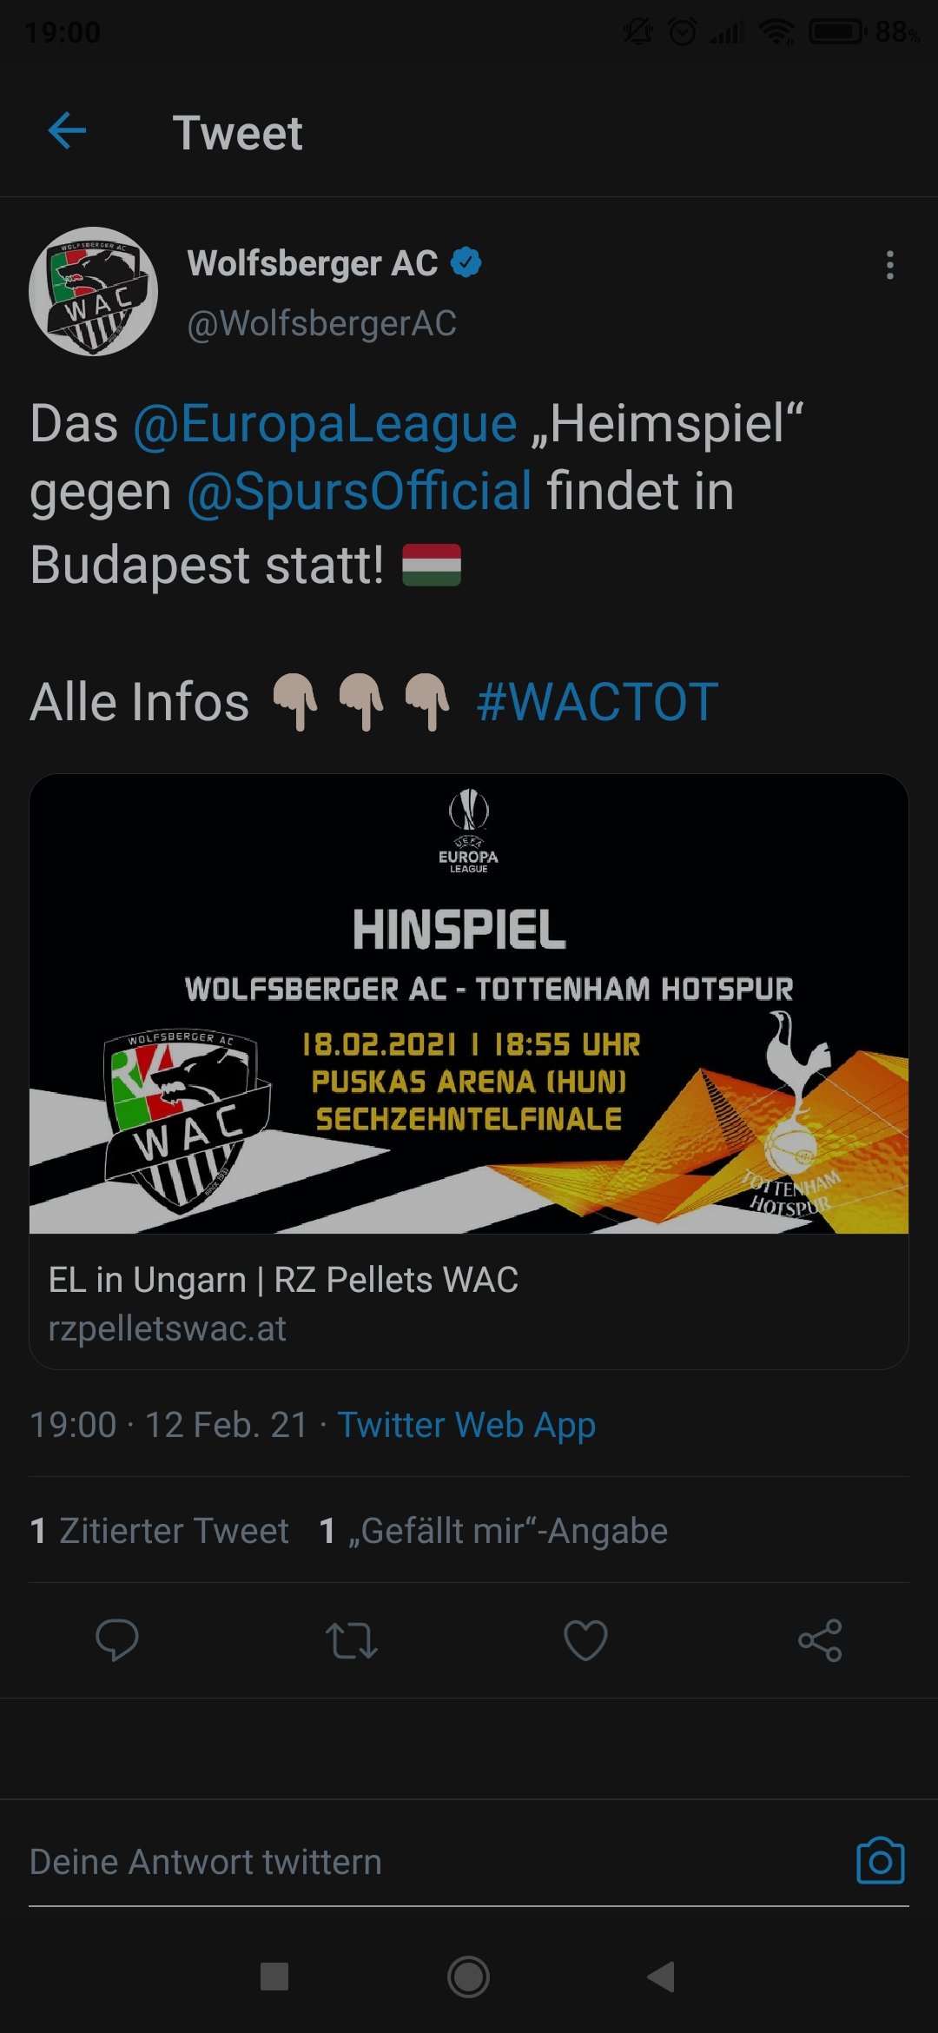Screen dimensions: 938x2033
Task: Tap the reply speech bubble icon
Action: 116,1640
